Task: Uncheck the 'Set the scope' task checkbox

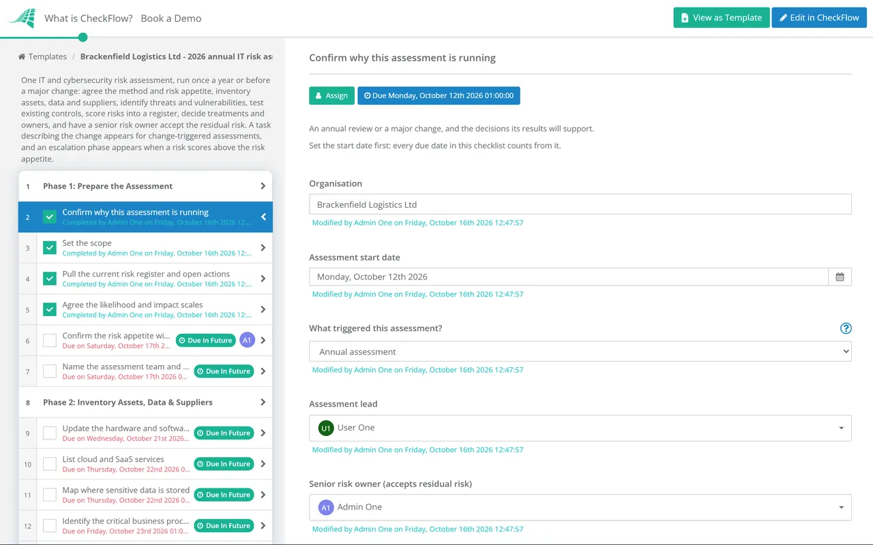Action: click(x=50, y=247)
